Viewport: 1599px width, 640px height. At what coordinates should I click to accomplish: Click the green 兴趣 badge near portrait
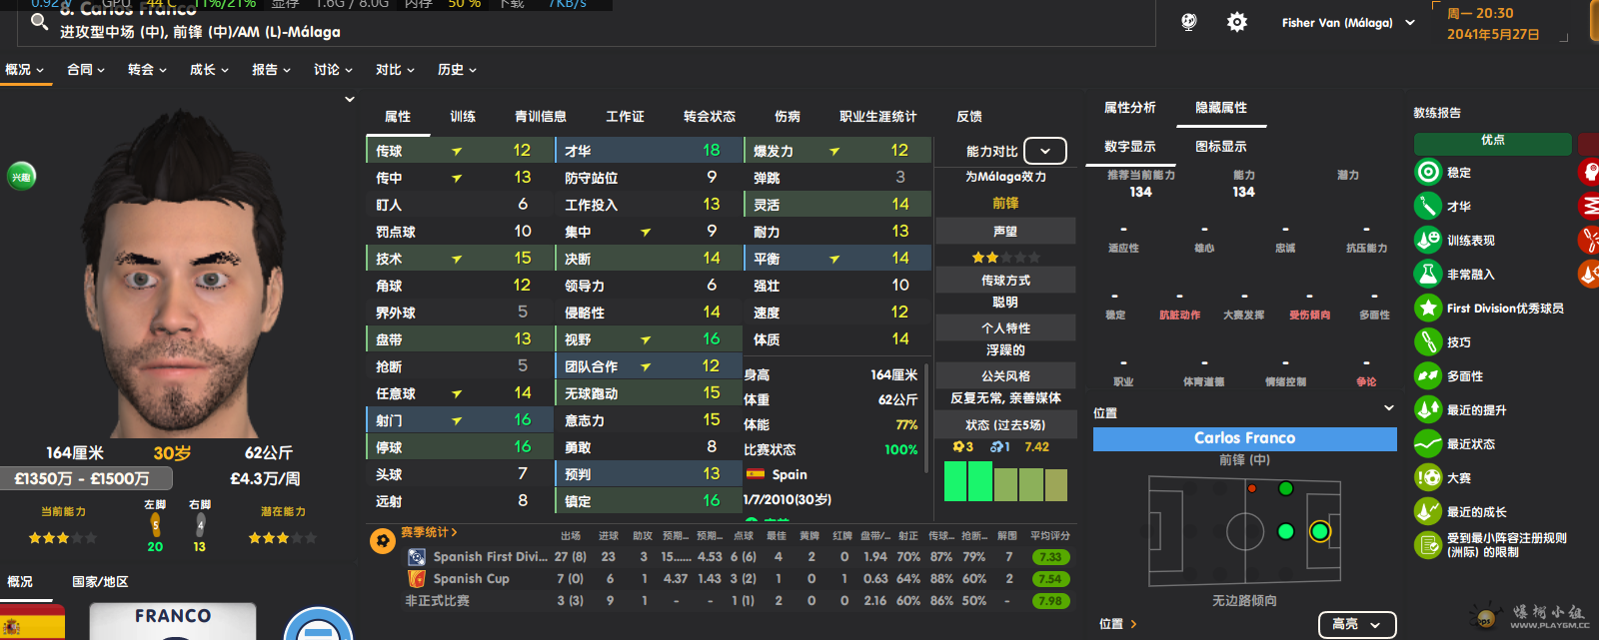coord(21,177)
